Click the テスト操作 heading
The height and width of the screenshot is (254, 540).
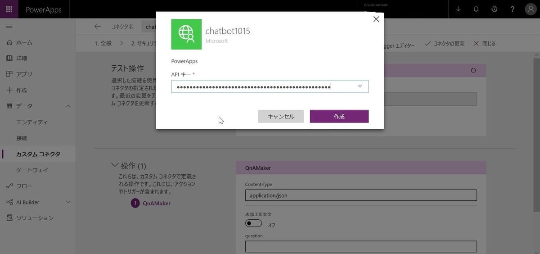[x=127, y=68]
